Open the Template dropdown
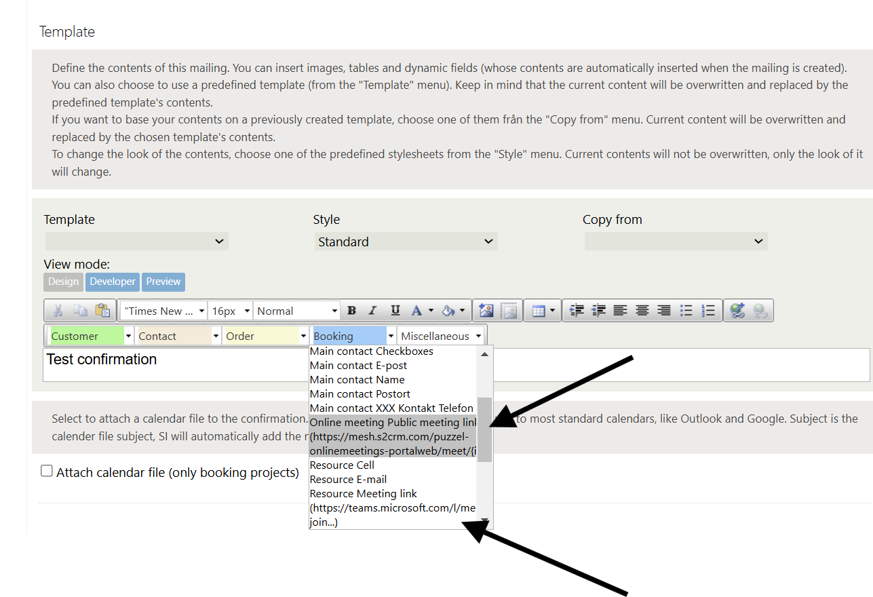This screenshot has width=873, height=597. pyautogui.click(x=136, y=242)
